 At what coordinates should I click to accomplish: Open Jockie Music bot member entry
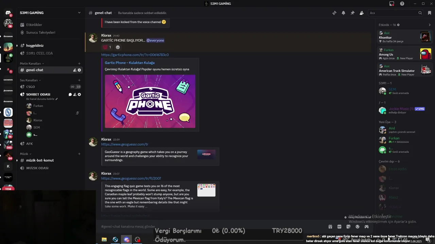[x=405, y=110]
